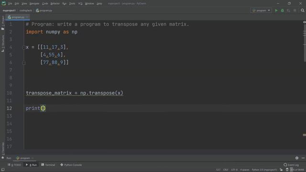306x172 pixels.
Task: Run the program with the green play button
Action: (276, 11)
